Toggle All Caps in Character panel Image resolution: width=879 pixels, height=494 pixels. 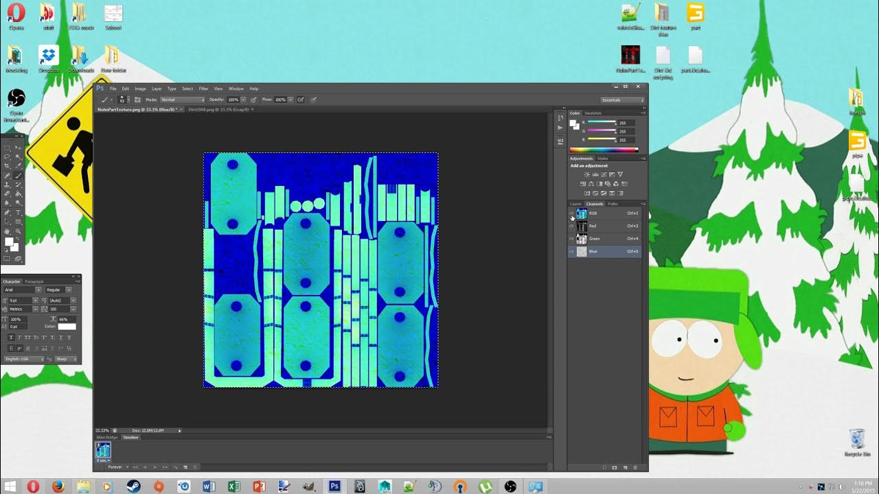27,338
